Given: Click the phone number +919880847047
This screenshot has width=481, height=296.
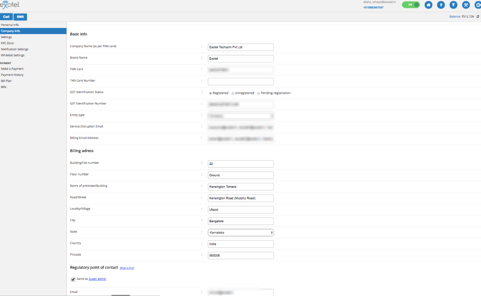Looking at the screenshot, I should [x=373, y=7].
